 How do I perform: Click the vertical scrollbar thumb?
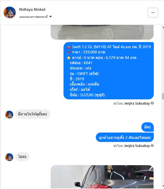[x=163, y=96]
